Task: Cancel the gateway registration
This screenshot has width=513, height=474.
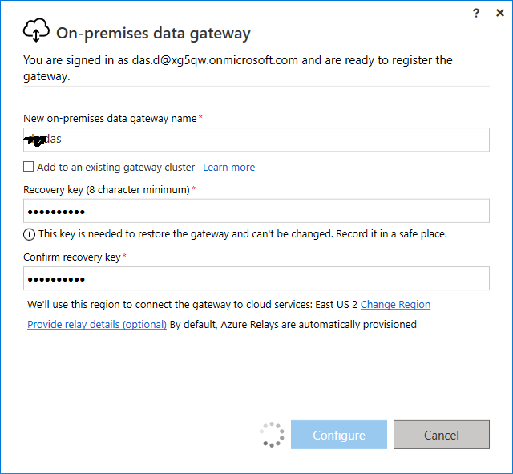Action: pyautogui.click(x=442, y=435)
